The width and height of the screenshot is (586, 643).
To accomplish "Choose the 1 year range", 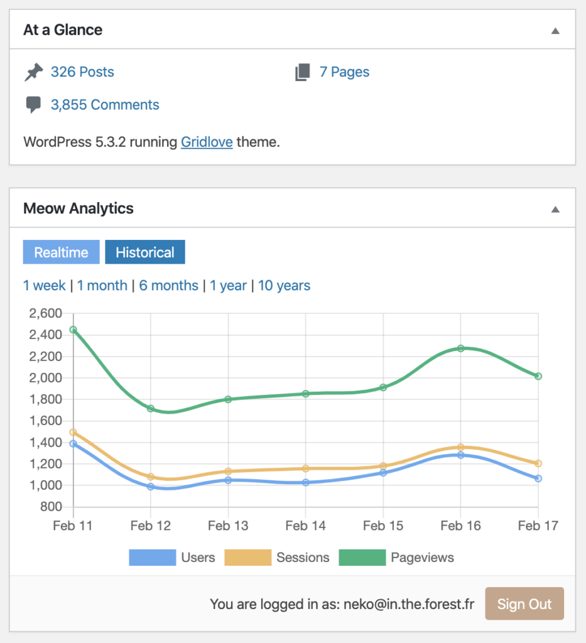I will pos(228,286).
